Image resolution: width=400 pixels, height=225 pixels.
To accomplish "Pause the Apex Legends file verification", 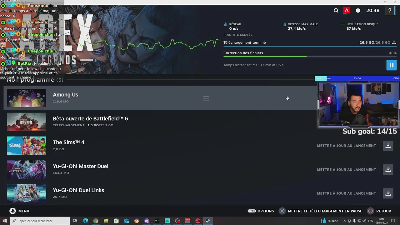I will [x=391, y=65].
